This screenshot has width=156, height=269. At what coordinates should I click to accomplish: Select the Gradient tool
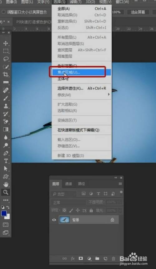pyautogui.click(x=6, y=129)
